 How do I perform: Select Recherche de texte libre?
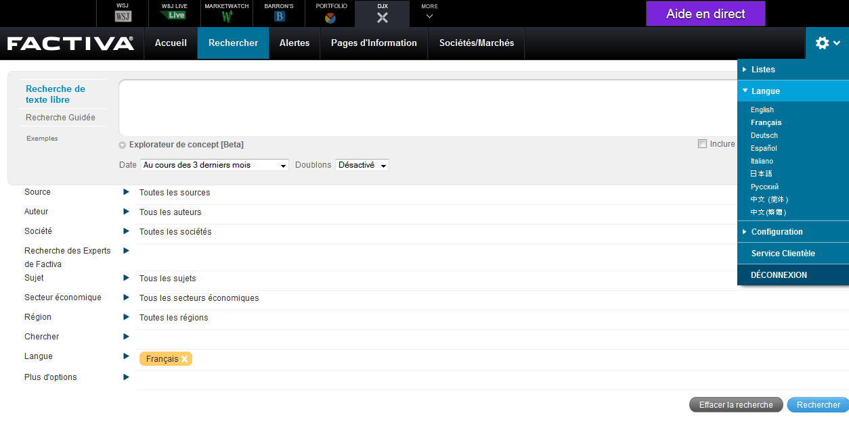click(56, 94)
